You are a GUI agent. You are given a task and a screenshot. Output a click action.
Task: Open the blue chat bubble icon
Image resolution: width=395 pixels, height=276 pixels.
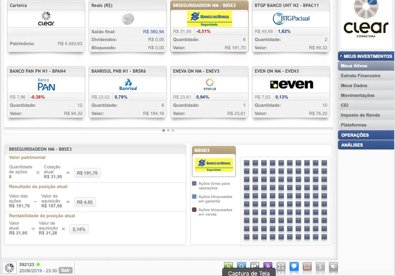294,266
